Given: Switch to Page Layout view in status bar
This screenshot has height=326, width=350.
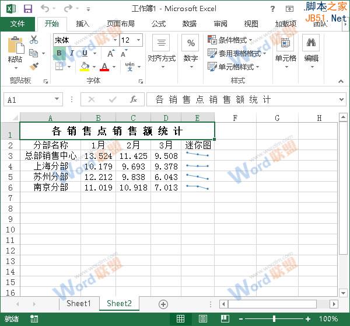Looking at the screenshot, I should tap(202, 318).
